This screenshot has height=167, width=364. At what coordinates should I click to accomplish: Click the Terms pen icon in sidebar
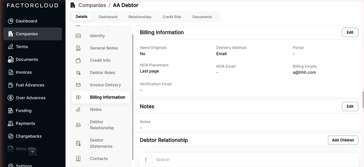click(11, 47)
